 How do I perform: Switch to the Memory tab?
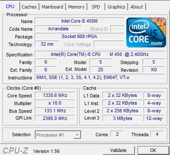pyautogui.click(x=76, y=7)
